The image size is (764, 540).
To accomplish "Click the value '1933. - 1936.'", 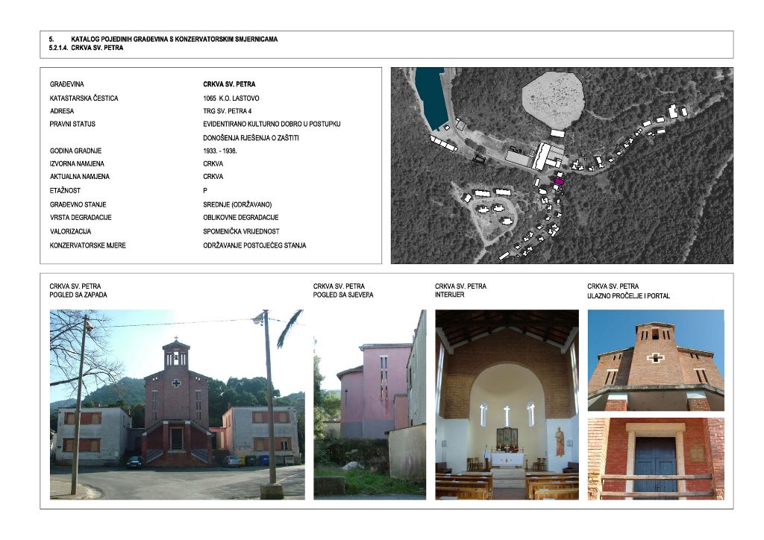I will tap(220, 151).
